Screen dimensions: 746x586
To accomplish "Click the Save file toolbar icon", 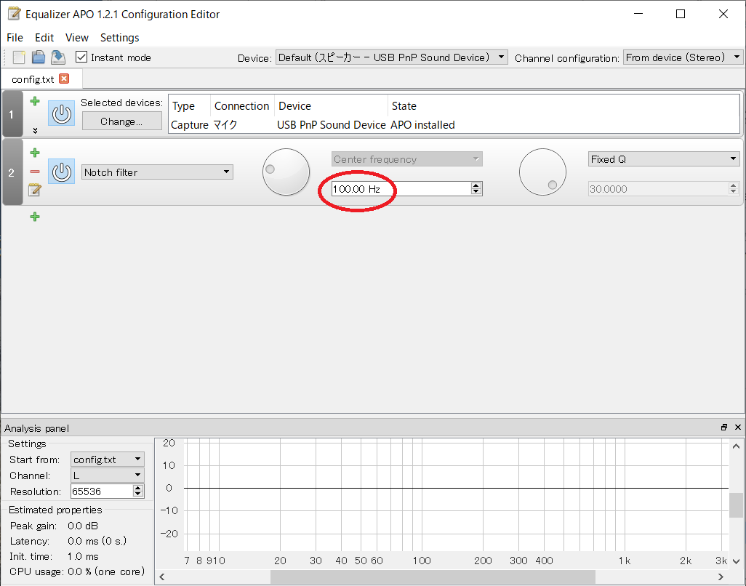I will coord(58,57).
